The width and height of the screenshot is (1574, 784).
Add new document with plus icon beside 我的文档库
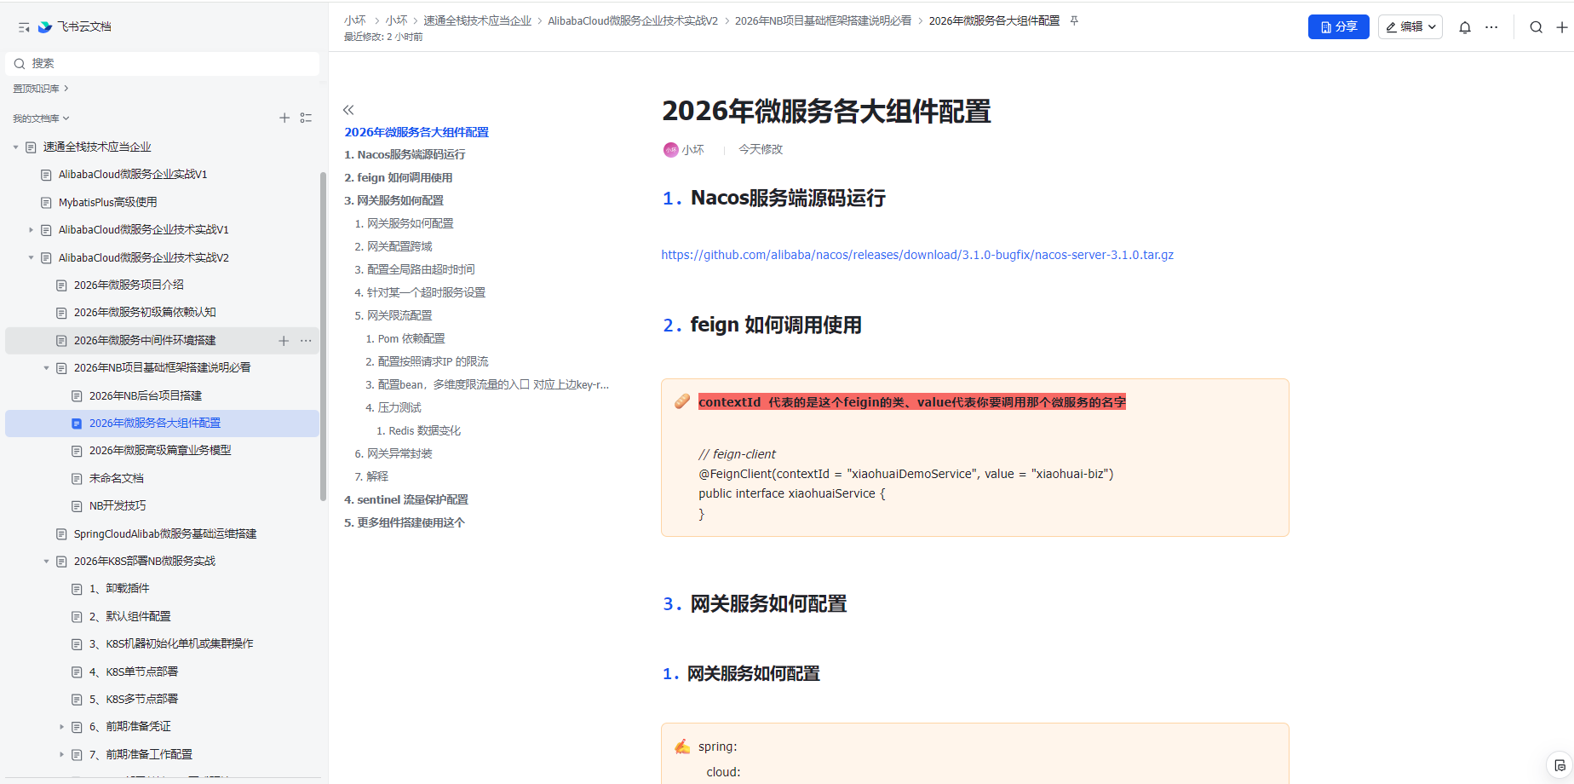(x=284, y=118)
